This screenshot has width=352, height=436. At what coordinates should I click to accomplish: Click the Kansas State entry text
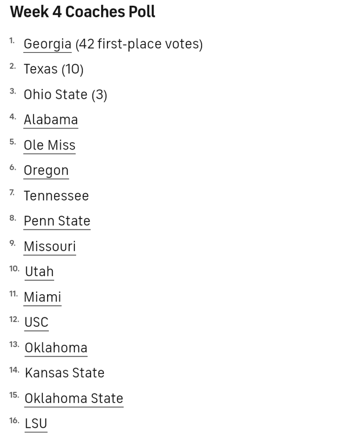(64, 373)
